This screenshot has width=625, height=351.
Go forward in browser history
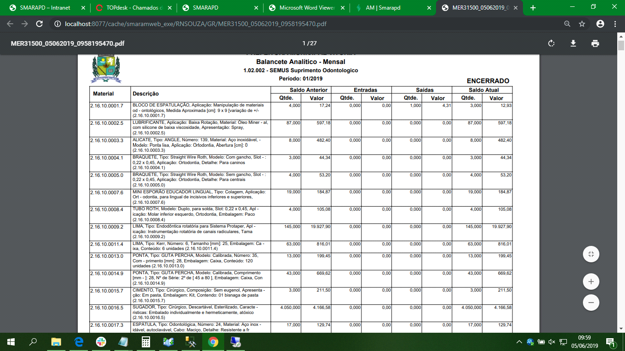click(x=25, y=24)
